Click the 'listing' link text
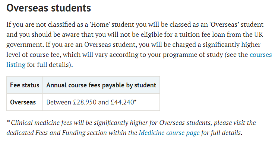278x142 pixels. (x=16, y=65)
